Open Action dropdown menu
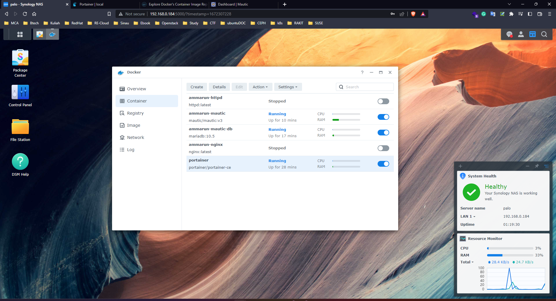The height and width of the screenshot is (301, 556). 260,87
